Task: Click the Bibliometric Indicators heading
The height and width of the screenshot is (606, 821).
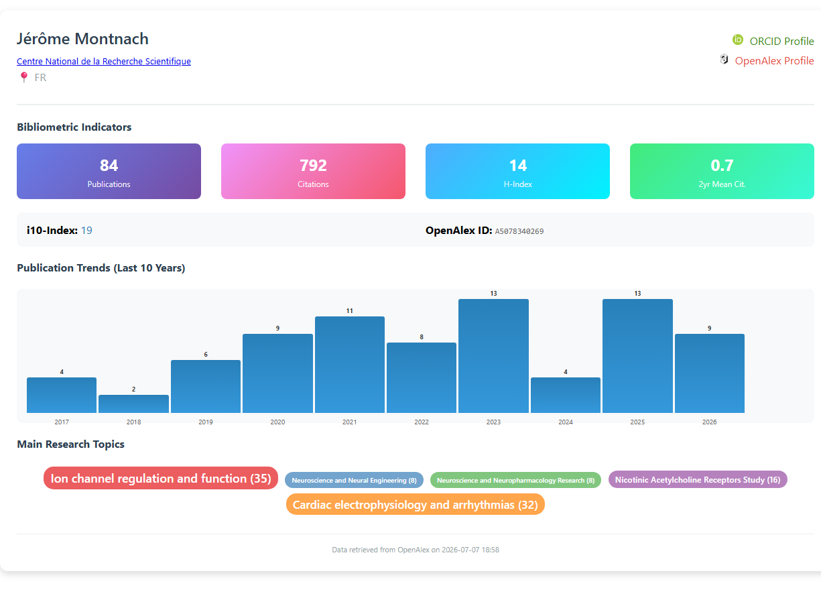Action: pos(74,127)
